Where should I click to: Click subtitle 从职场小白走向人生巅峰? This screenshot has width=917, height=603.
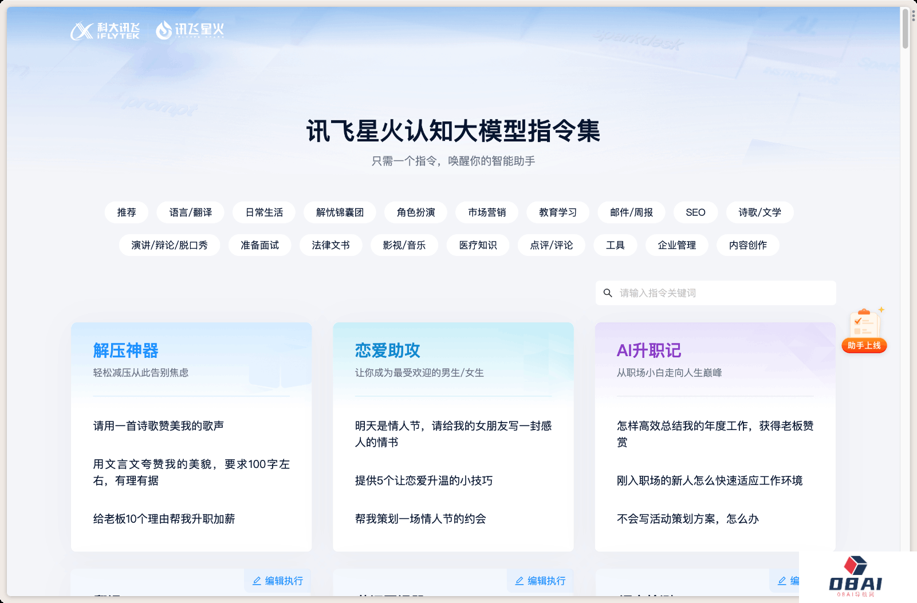(669, 373)
